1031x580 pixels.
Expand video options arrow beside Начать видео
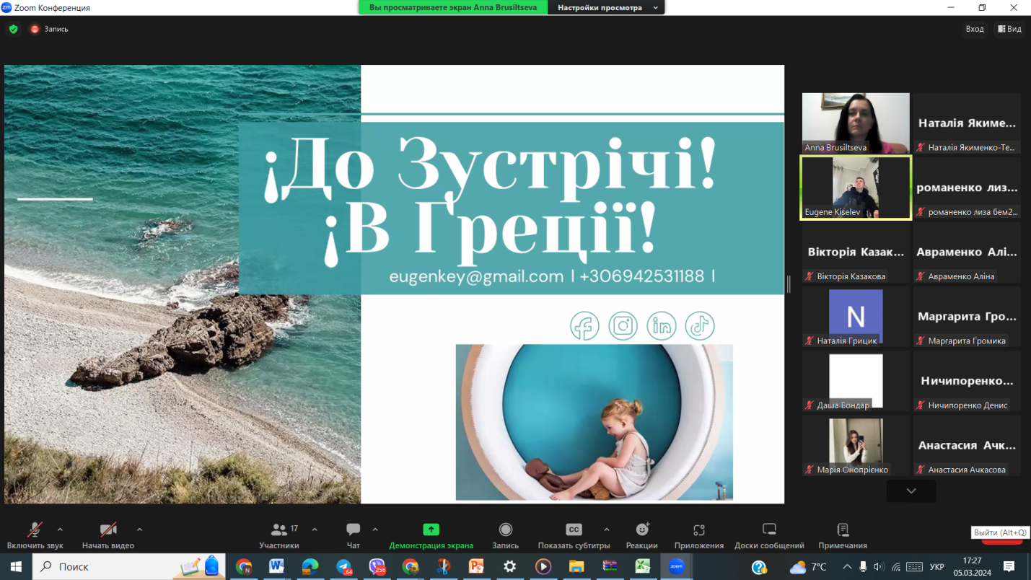pos(139,530)
